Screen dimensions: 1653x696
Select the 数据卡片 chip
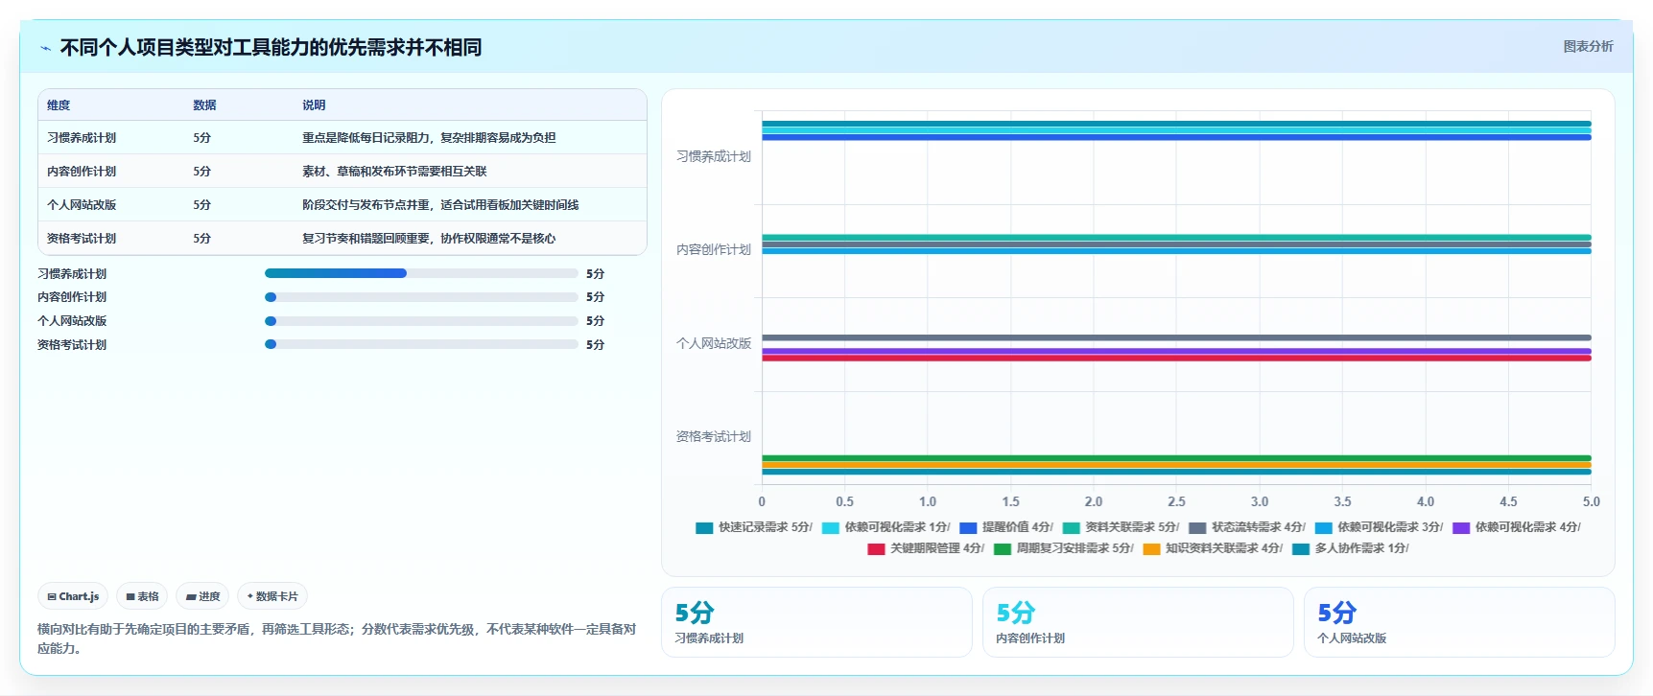click(x=272, y=596)
